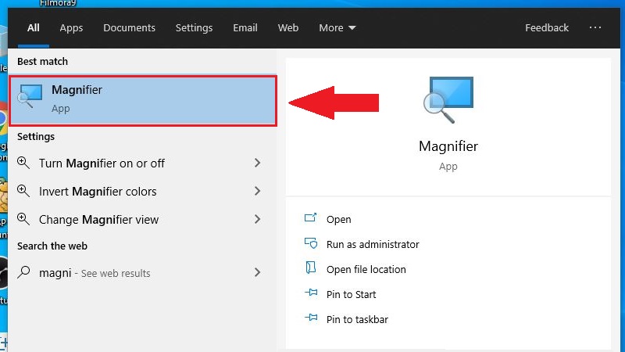Click the Open icon in the actions list
The height and width of the screenshot is (352, 625).
[310, 219]
